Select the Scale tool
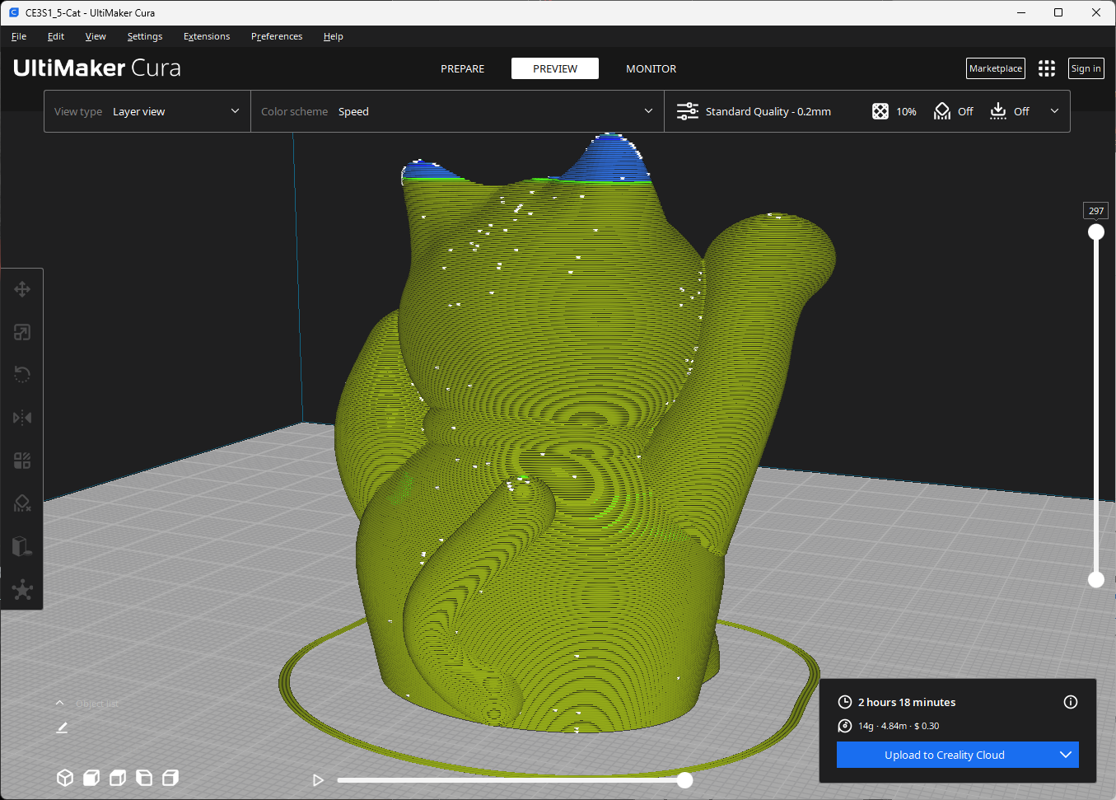This screenshot has height=800, width=1116. pyautogui.click(x=21, y=332)
